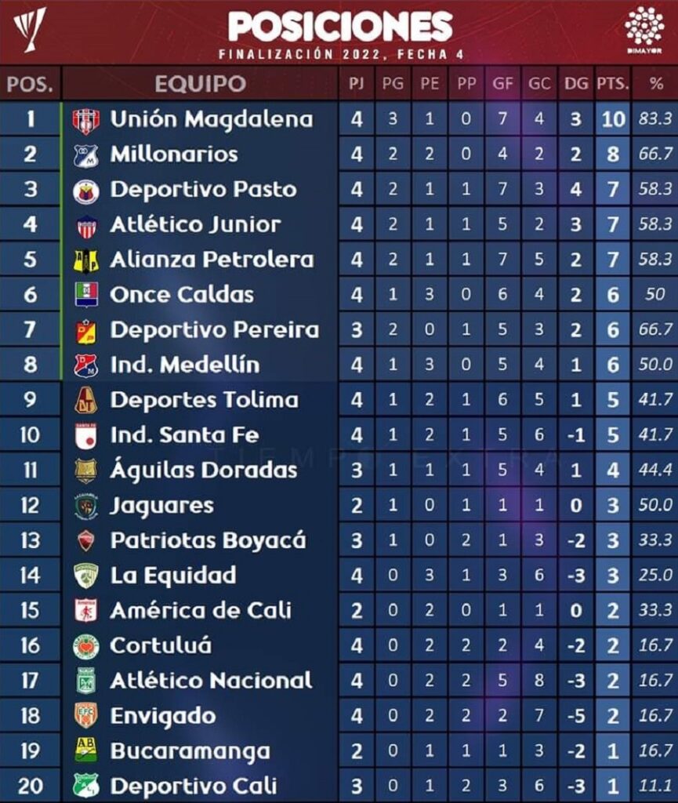Click the trophy logo beside Posiciones
The height and width of the screenshot is (803, 678).
pyautogui.click(x=31, y=29)
